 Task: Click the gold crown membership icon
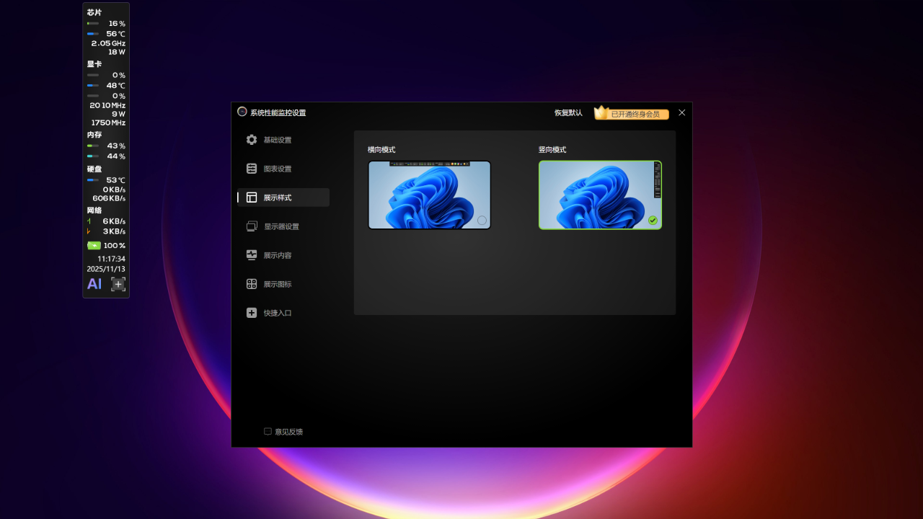pyautogui.click(x=601, y=112)
